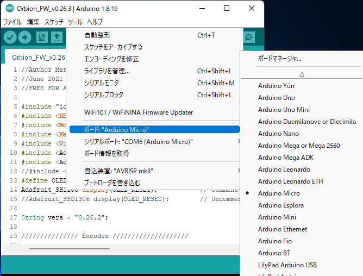Click line 2 comment //June 2021
Viewport: 363px width, 276px height.
pos(42,79)
